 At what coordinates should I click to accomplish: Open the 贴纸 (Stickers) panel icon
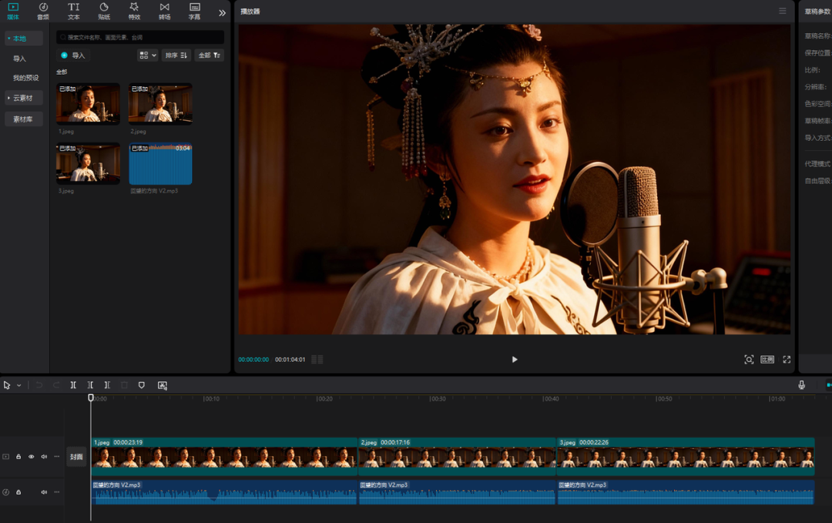(x=104, y=11)
